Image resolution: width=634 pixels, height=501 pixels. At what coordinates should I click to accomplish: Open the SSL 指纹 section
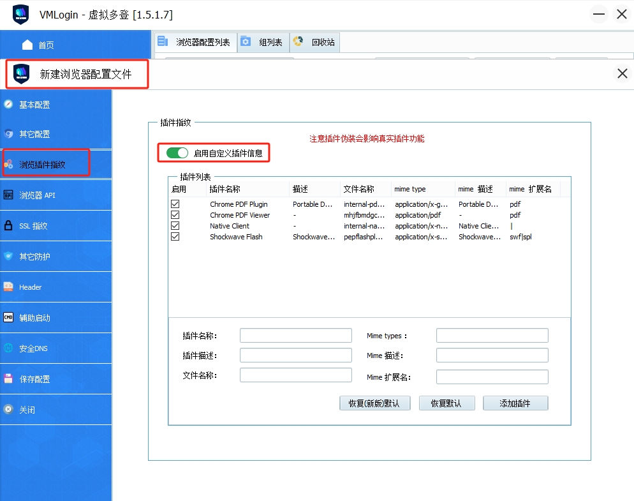(55, 226)
